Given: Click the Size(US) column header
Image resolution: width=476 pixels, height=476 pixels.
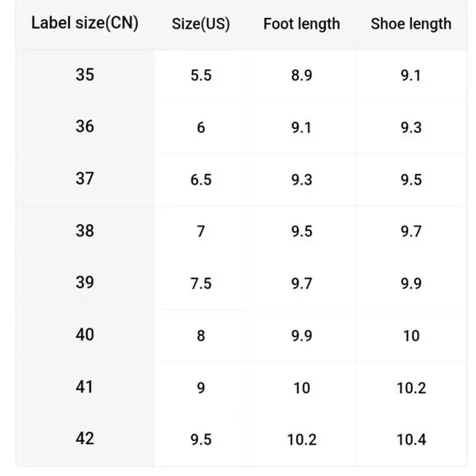Looking at the screenshot, I should pos(201,24).
